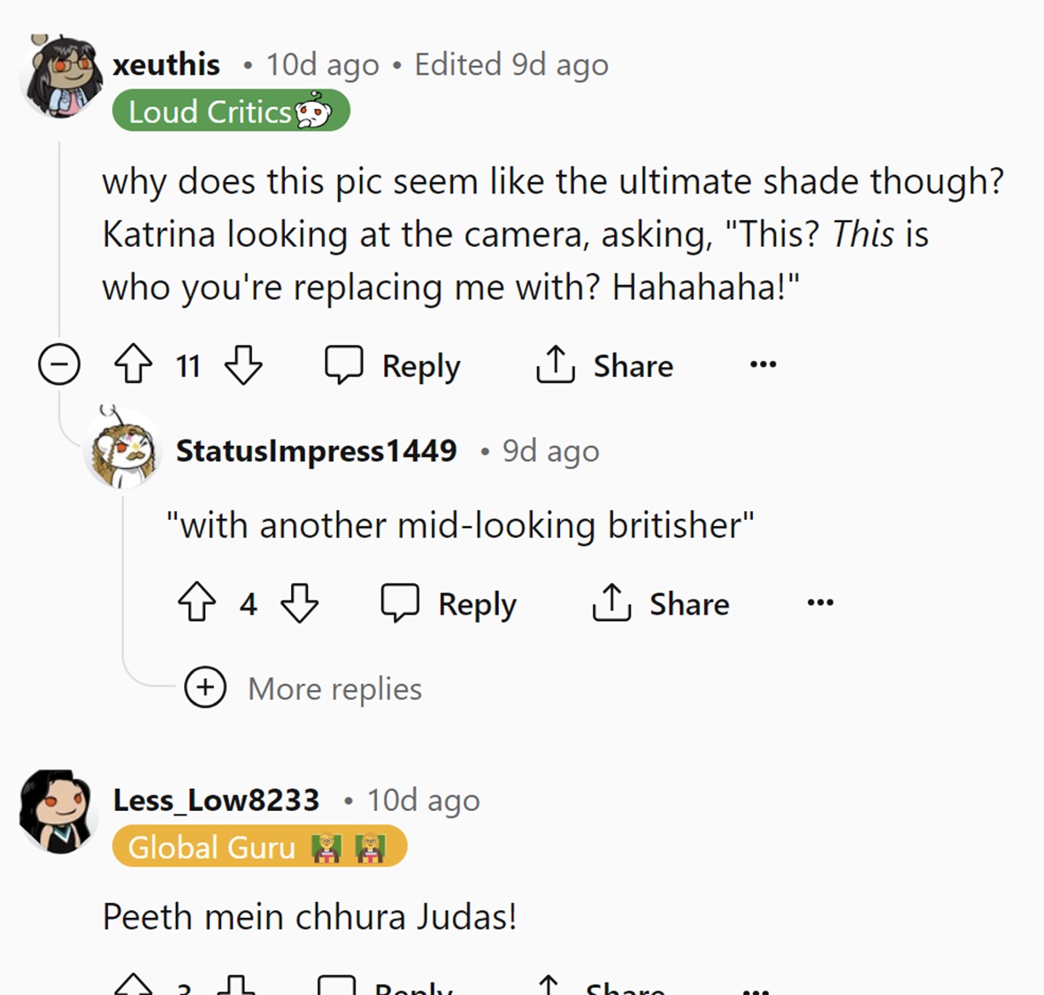This screenshot has width=1044, height=995.
Task: Click the reply bubble under StatusImpress1449's comment
Action: [x=400, y=603]
